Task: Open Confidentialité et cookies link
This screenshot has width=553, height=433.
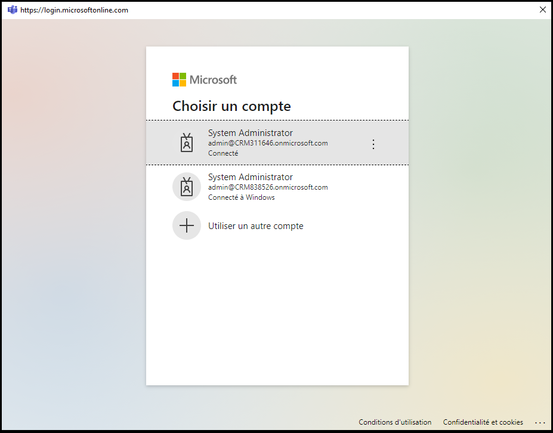Action: coord(483,422)
